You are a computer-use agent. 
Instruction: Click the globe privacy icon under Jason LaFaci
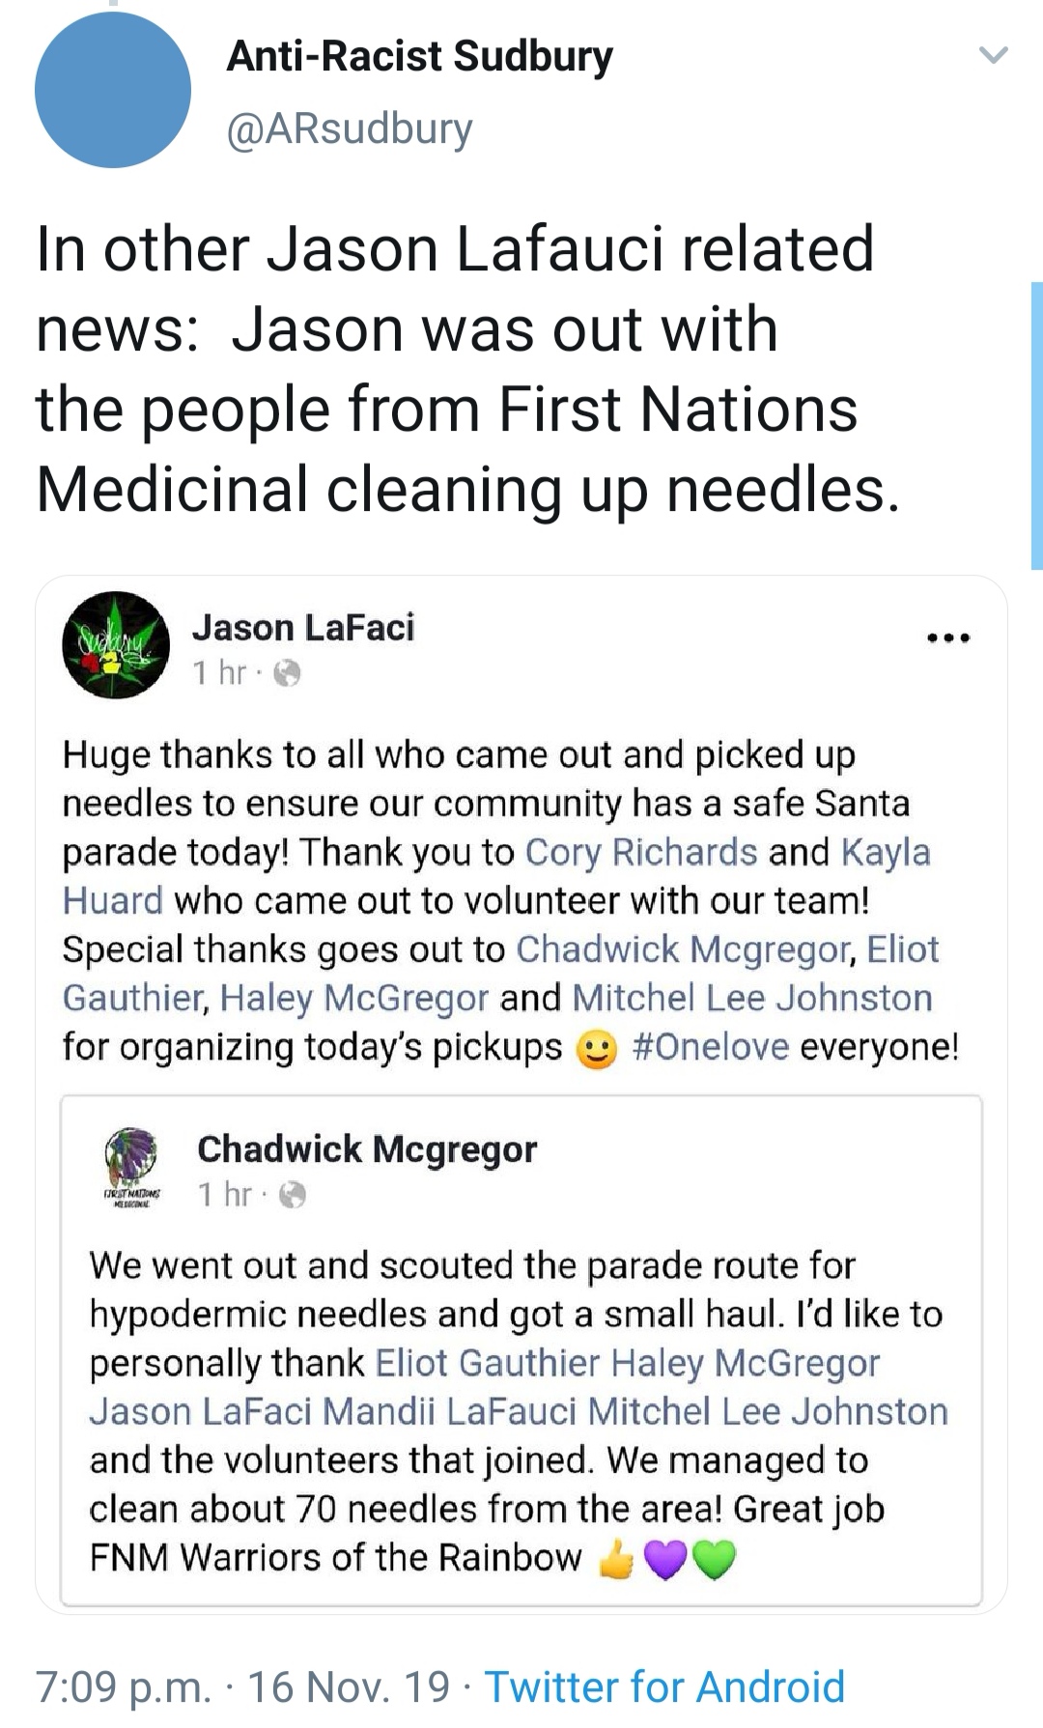(x=287, y=673)
